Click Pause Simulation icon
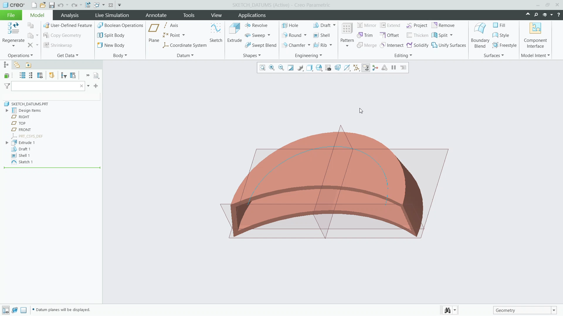The width and height of the screenshot is (563, 316). pos(394,68)
